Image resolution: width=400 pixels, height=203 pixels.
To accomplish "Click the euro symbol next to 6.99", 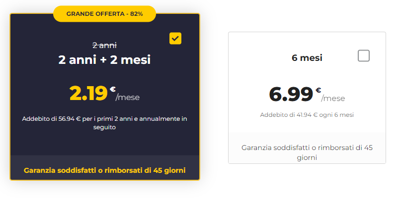I will click(x=318, y=90).
